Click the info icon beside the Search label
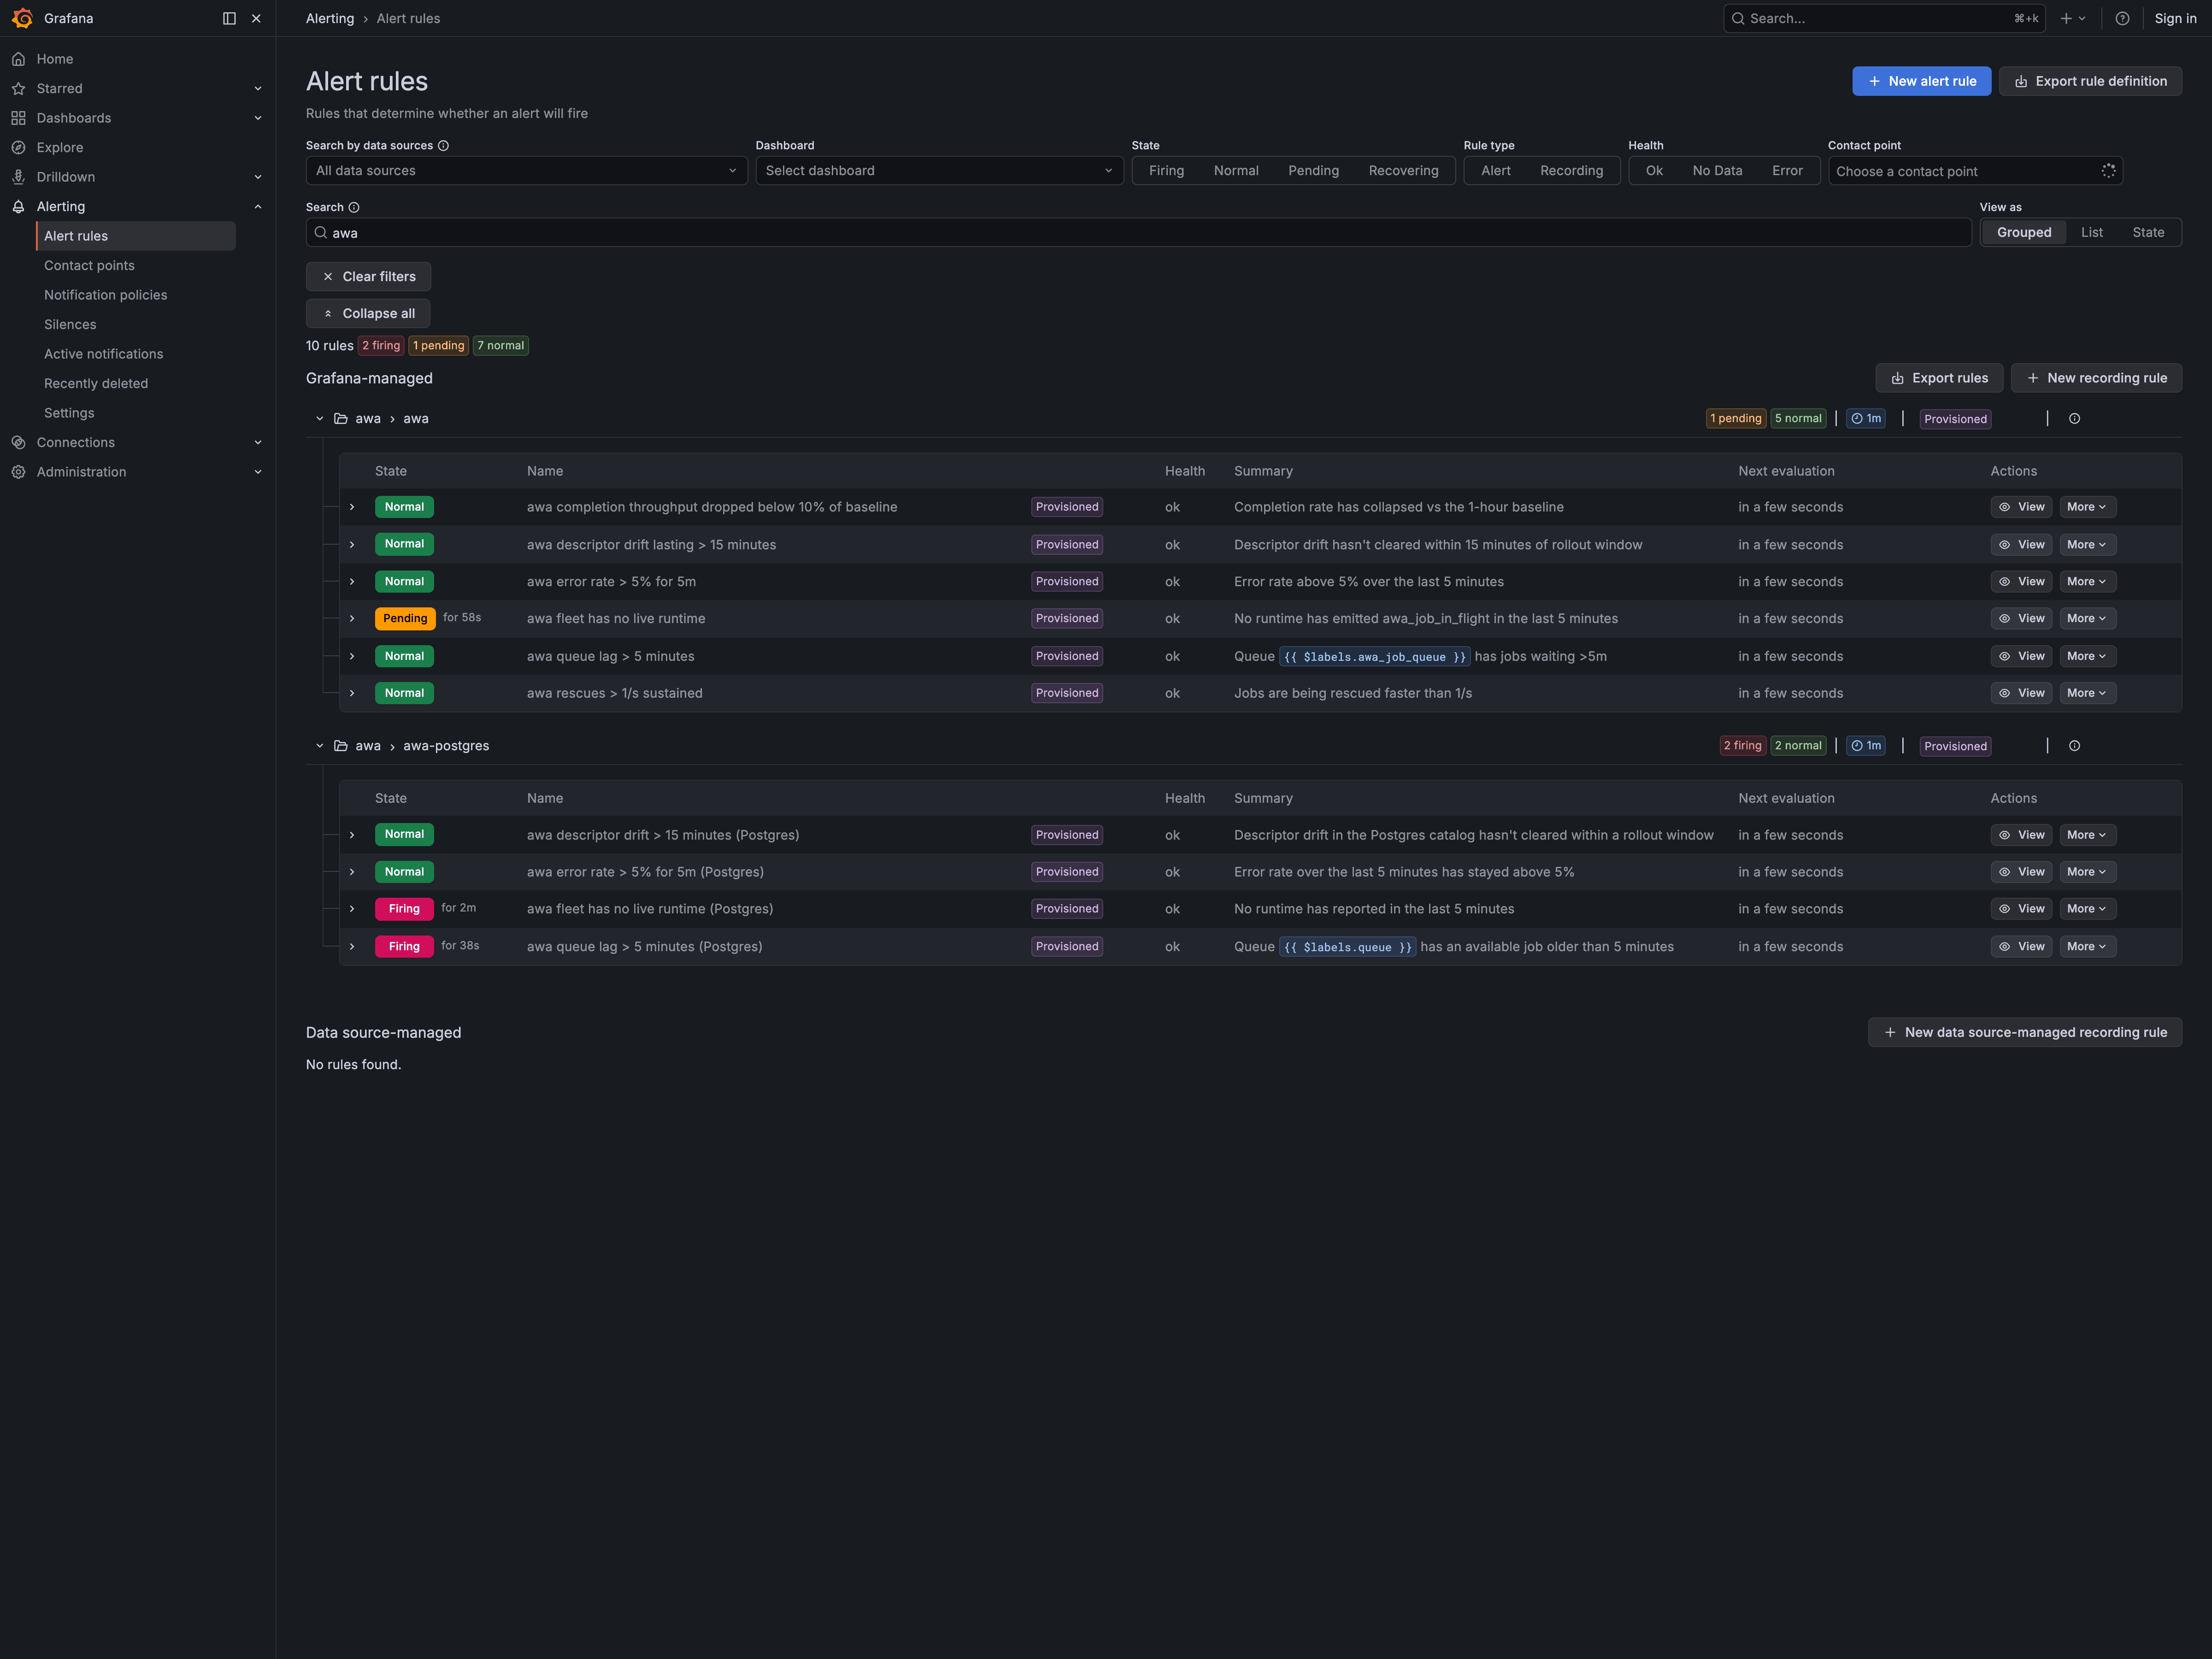Screen dimensions: 2212x1659 pos(353,207)
